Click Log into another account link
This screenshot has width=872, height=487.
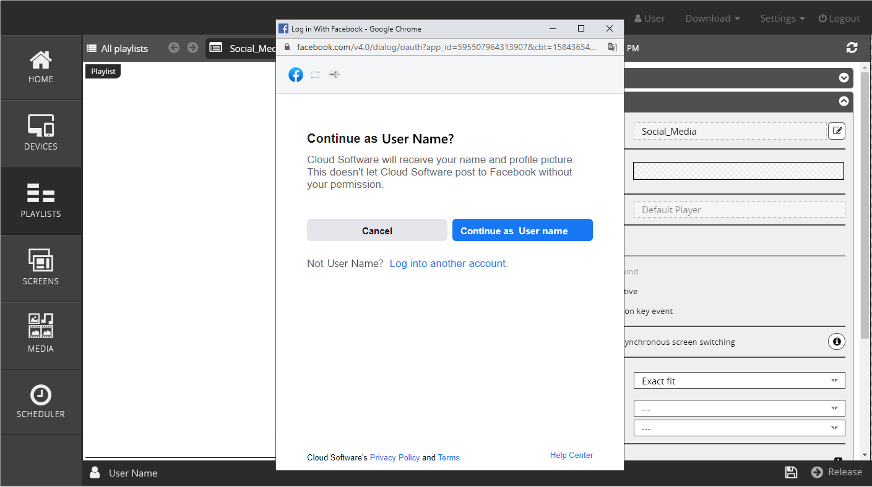click(x=449, y=263)
